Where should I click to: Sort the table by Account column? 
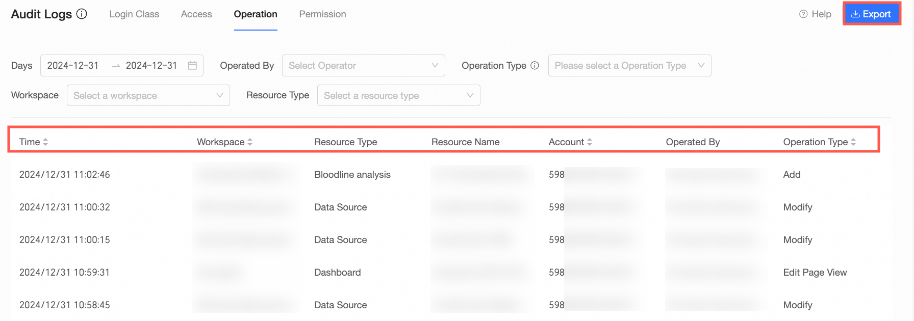(590, 142)
